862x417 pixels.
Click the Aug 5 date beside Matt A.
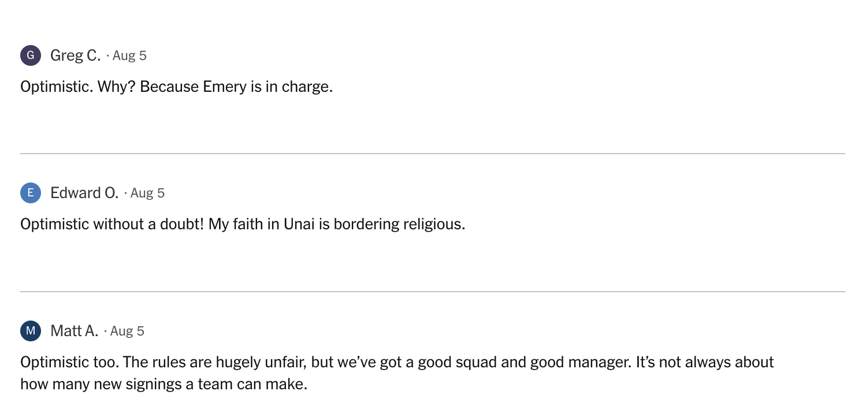[x=127, y=332]
